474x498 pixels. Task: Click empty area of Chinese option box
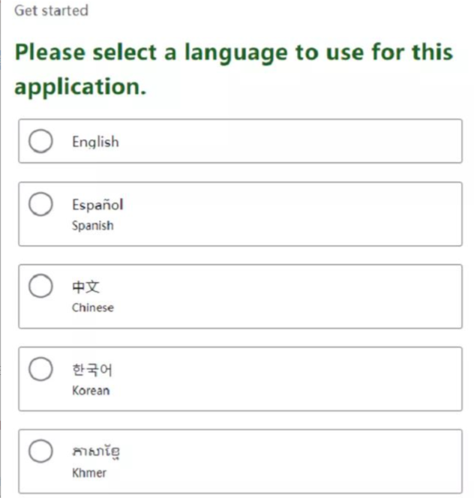(x=300, y=296)
